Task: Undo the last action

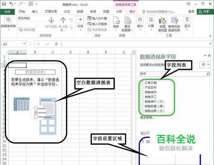Action: click(11, 3)
